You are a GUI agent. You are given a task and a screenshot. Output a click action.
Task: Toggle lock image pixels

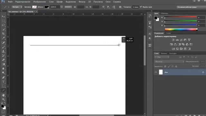click(x=169, y=66)
